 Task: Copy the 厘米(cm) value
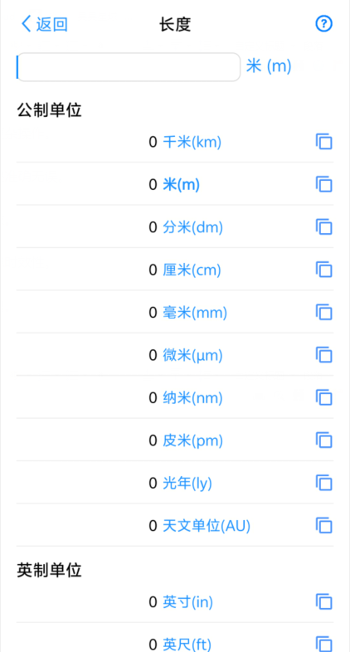click(x=323, y=270)
